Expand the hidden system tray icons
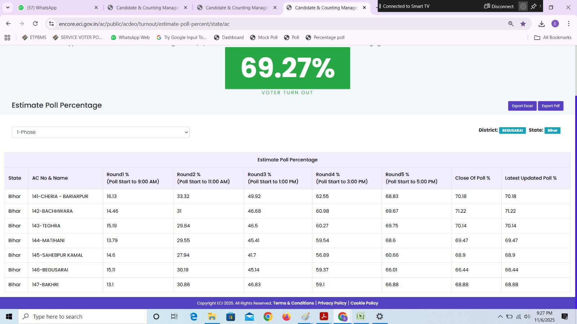 pos(500,317)
